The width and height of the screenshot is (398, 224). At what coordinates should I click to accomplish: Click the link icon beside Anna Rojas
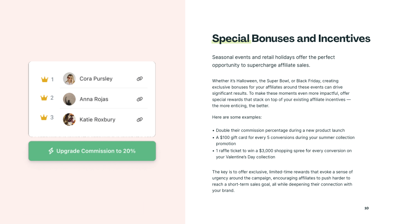coord(140,99)
